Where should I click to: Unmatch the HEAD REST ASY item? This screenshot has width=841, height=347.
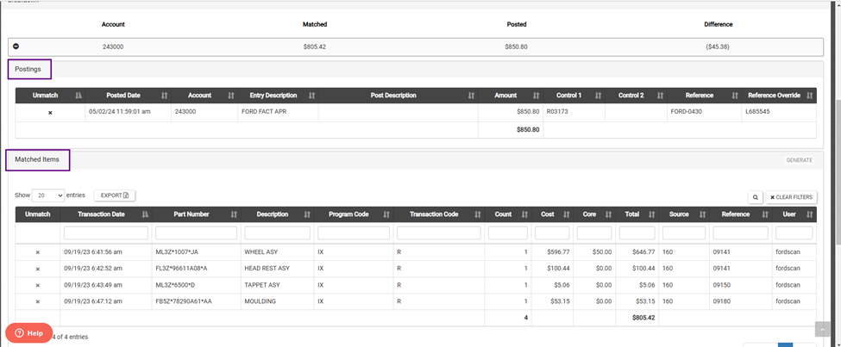[x=38, y=269]
